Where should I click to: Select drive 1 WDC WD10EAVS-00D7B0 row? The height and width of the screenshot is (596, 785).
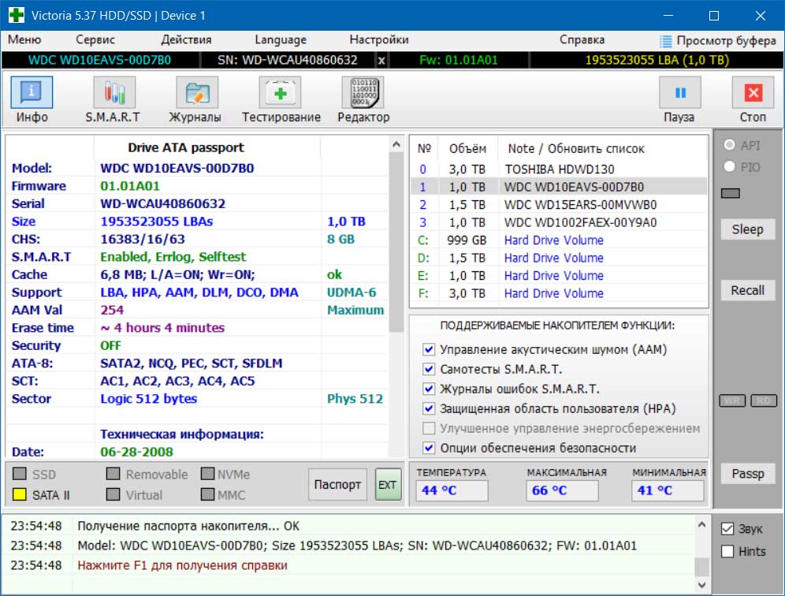pos(559,187)
